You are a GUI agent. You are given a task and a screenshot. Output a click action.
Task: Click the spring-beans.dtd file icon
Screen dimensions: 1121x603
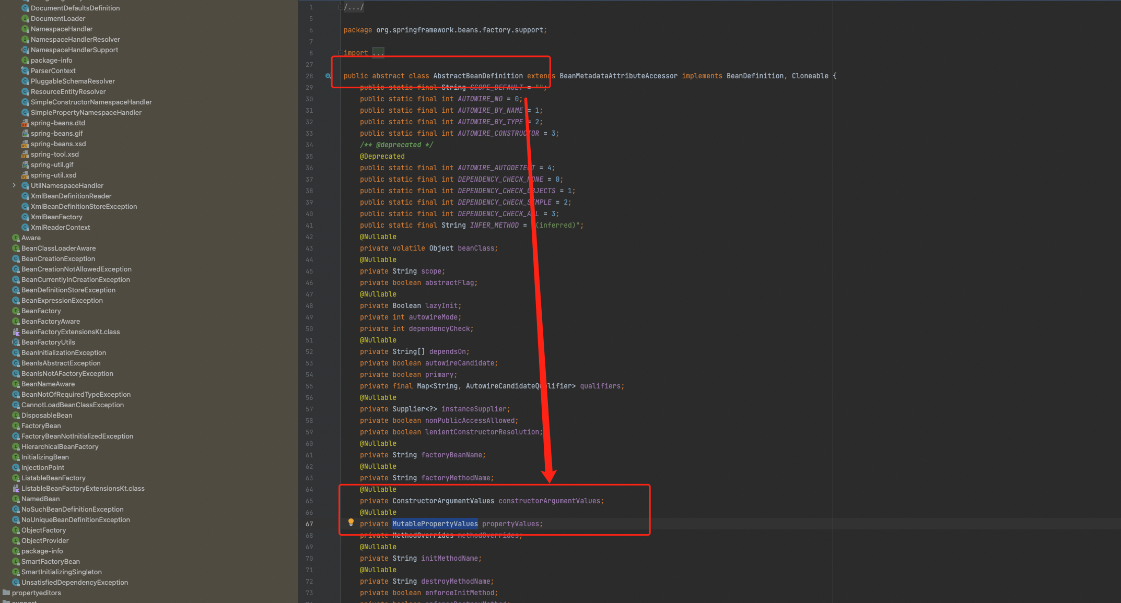point(25,123)
